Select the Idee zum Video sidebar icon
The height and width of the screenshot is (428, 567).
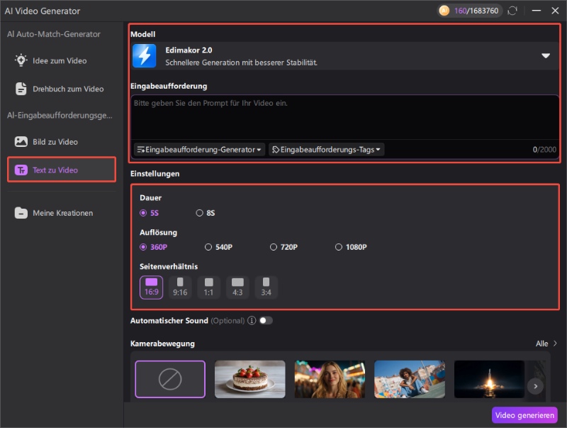click(x=22, y=60)
